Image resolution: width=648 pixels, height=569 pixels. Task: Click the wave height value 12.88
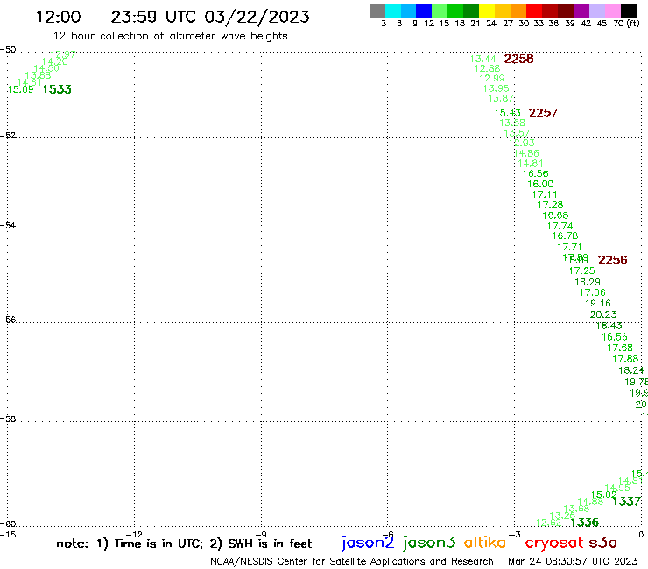click(487, 68)
